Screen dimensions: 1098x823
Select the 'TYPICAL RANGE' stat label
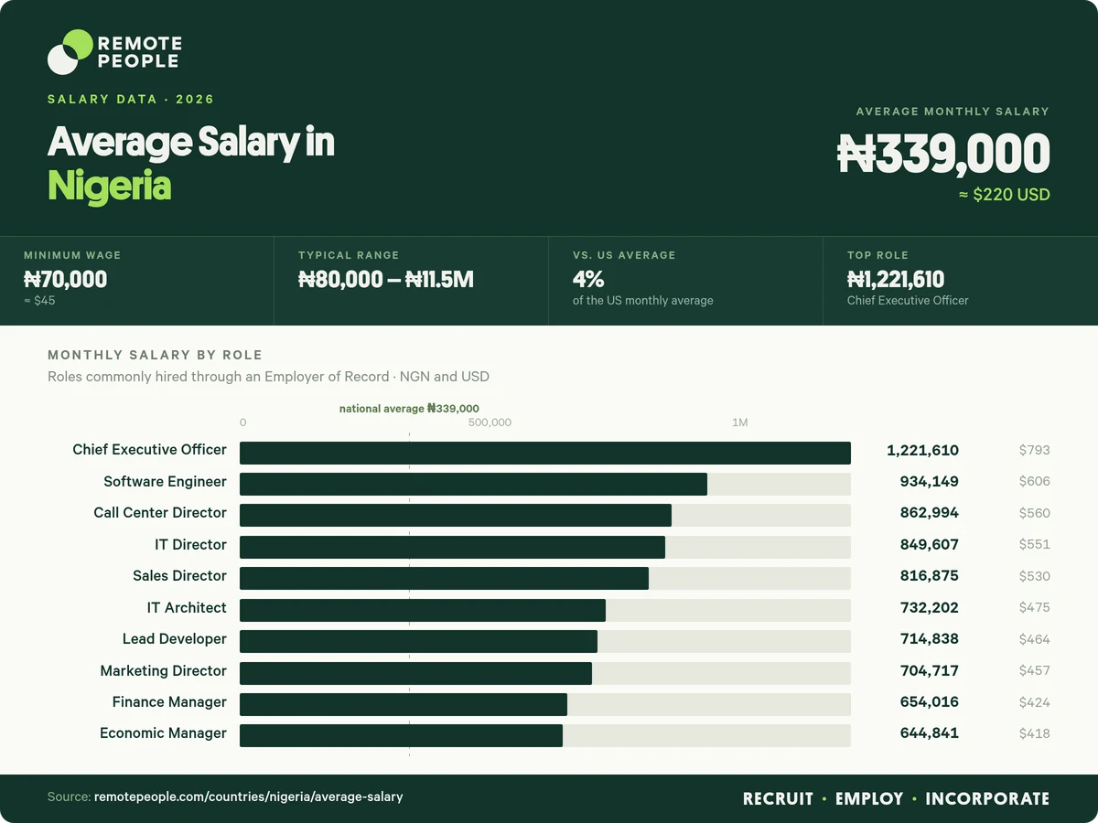click(349, 255)
